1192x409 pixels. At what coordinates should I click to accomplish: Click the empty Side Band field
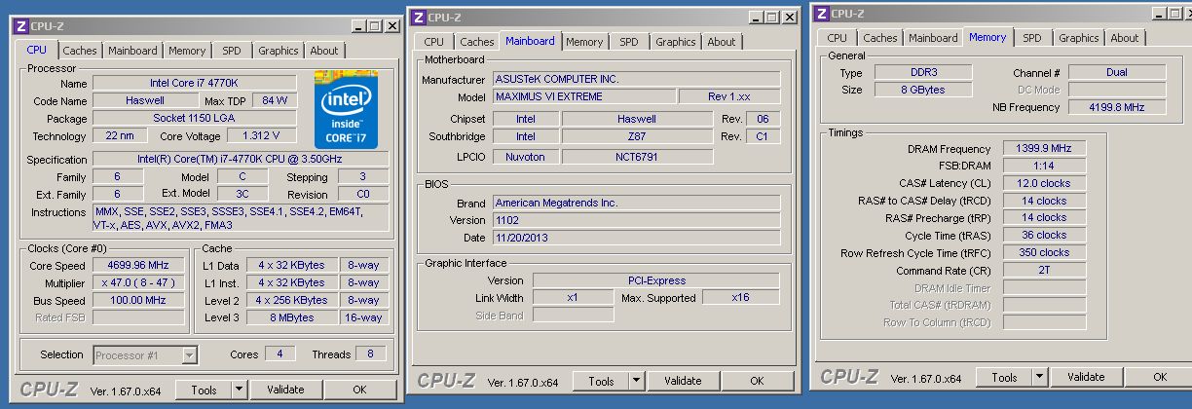[x=574, y=316]
